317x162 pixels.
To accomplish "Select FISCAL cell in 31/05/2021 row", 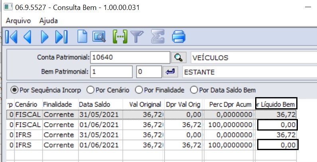I will coord(28,115).
